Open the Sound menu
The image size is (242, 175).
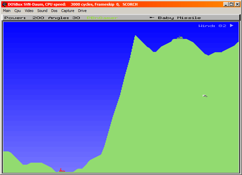pos(42,11)
